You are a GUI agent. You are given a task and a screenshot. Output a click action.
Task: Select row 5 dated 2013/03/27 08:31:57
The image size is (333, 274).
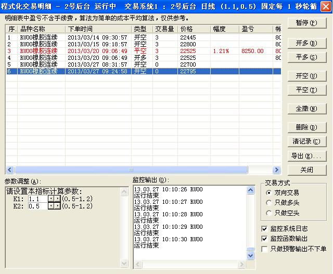(144, 65)
